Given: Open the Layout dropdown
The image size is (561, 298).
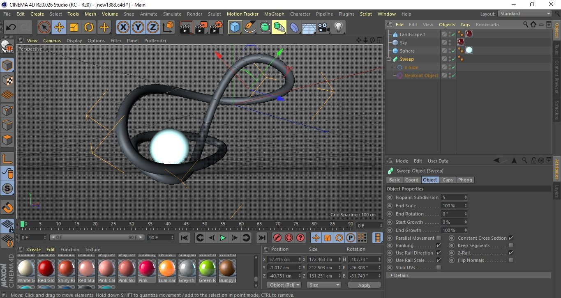Looking at the screenshot, I should point(524,14).
